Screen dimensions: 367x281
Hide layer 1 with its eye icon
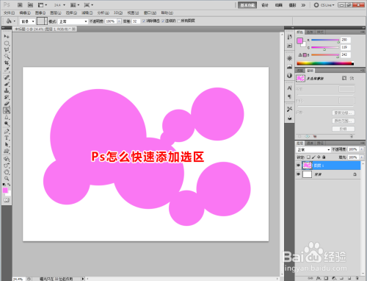(298, 166)
